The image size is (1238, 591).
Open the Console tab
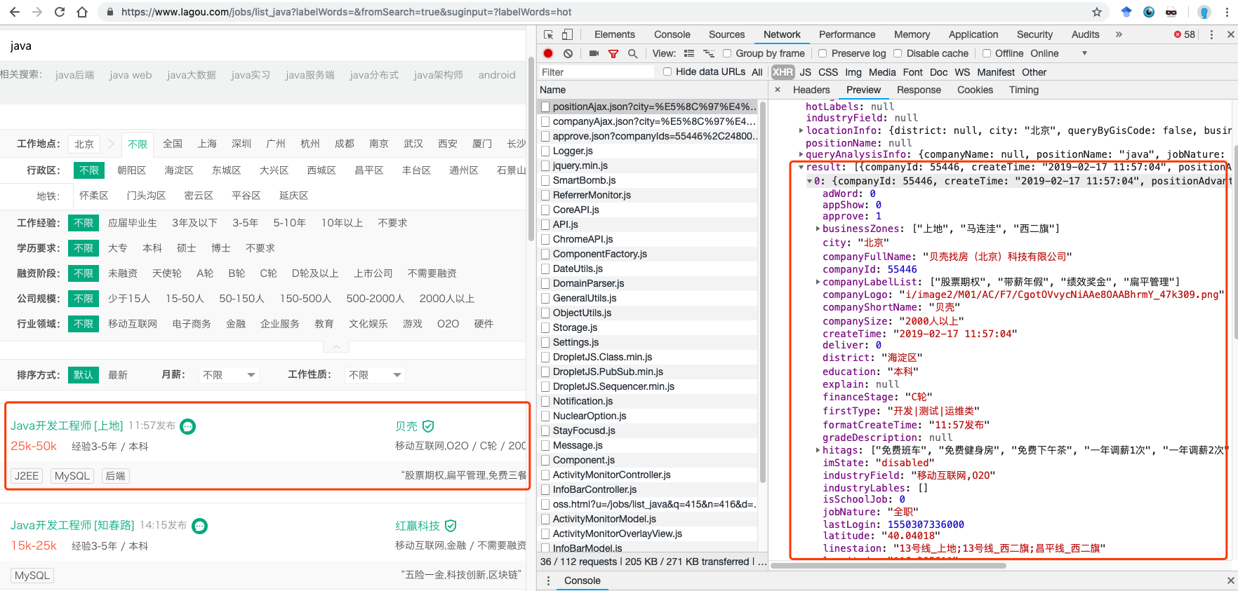[x=672, y=34]
